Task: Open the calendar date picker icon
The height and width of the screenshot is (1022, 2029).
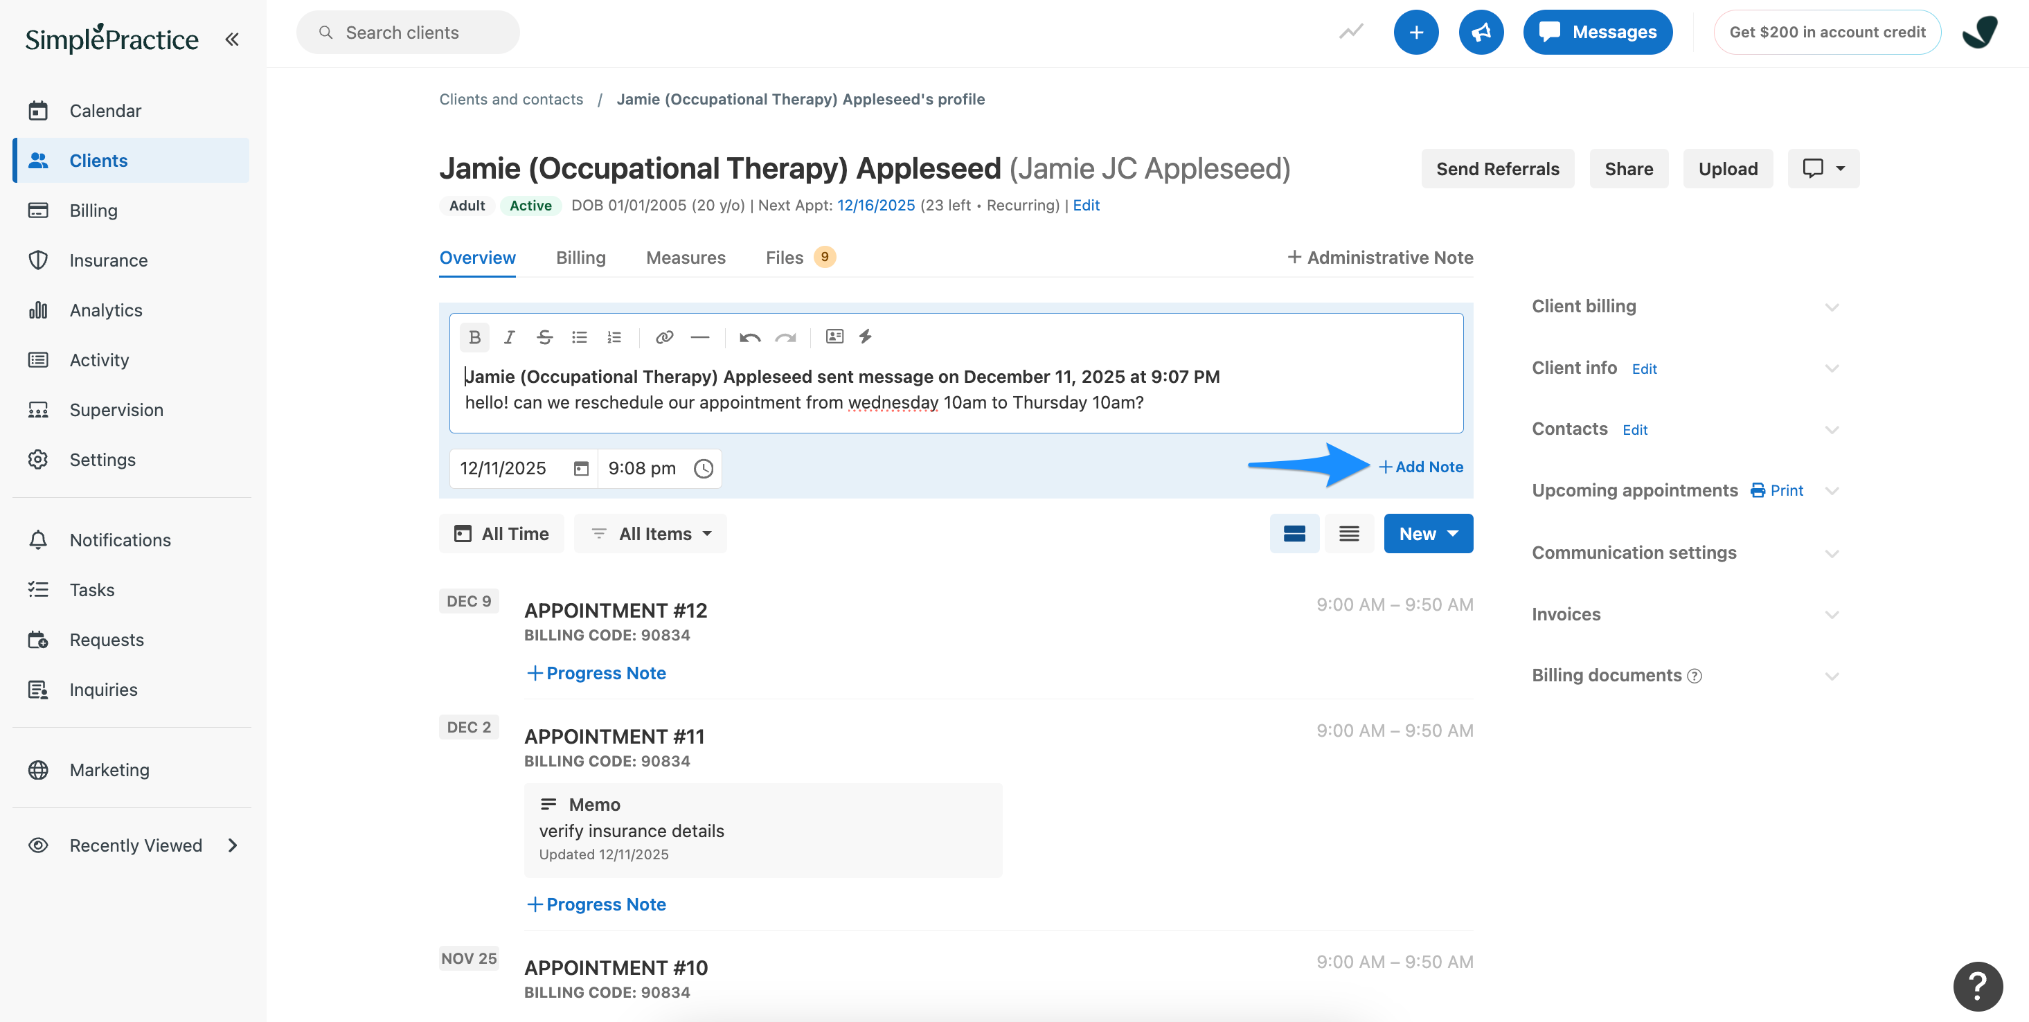Action: (x=581, y=469)
